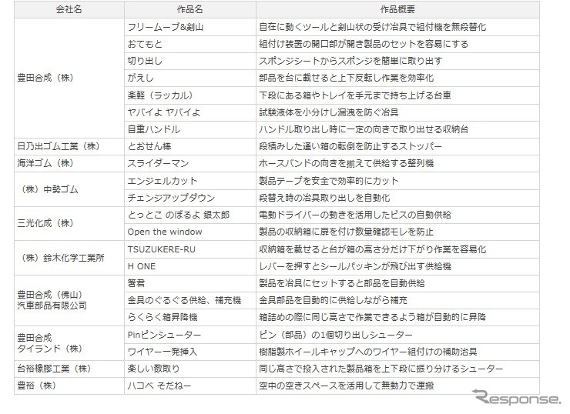This screenshot has height=414, width=570.
Task: Select the 豊田合成（株） company cell
Action: pyautogui.click(x=45, y=78)
